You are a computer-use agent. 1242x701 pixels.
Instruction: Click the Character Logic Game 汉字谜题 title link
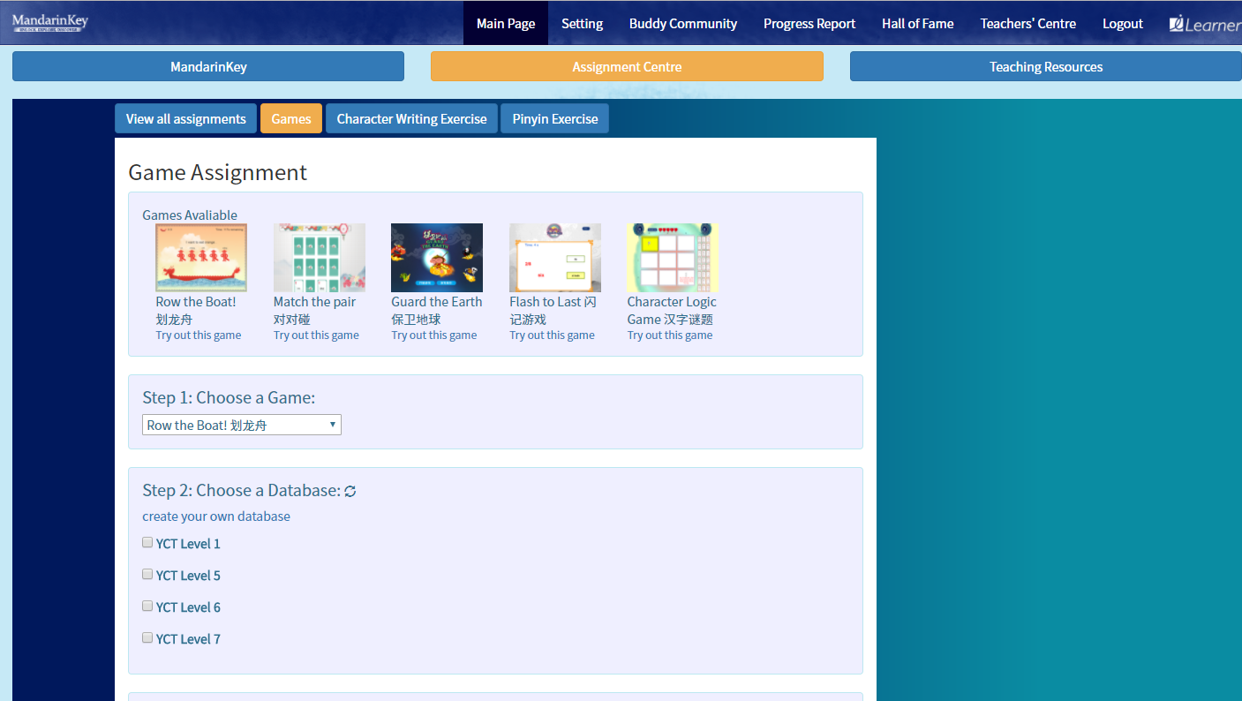(672, 311)
